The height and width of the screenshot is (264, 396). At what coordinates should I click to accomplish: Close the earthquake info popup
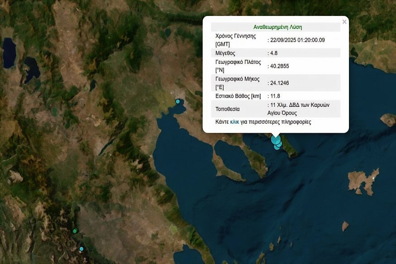tap(344, 22)
